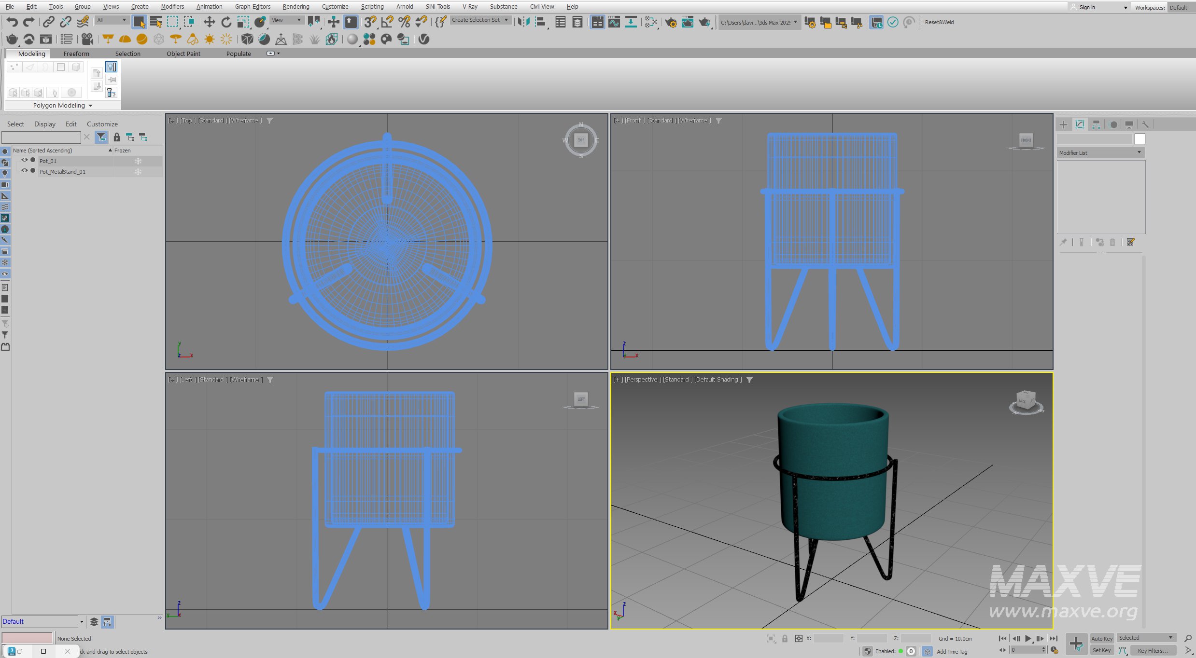Toggle visibility of Pot_MetalStand_01
Image resolution: width=1196 pixels, height=658 pixels.
click(x=24, y=171)
